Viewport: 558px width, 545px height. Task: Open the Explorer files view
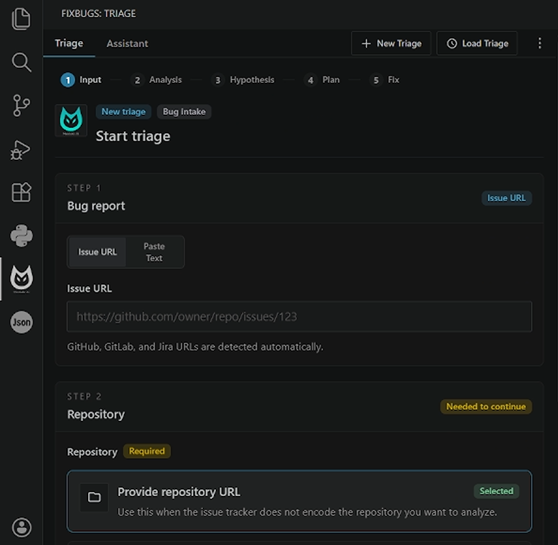point(21,19)
